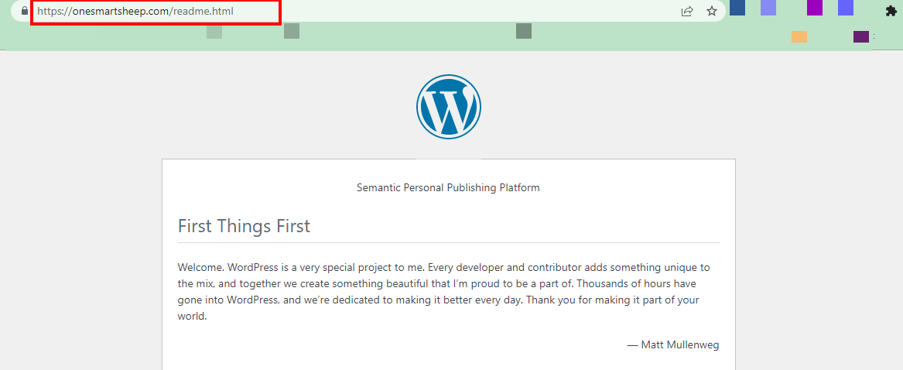Click the dark blue extension square in toolbar
Screen dimensions: 903x370
[737, 8]
